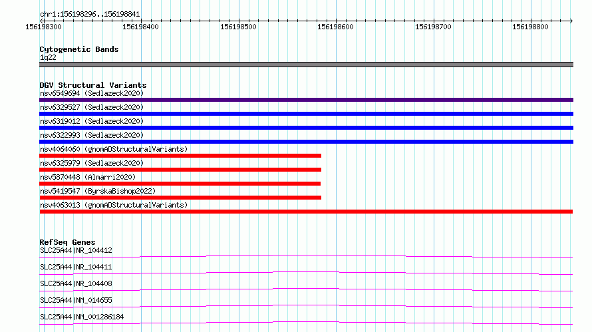Click the nsv6325979 (Sedlazeck2020) label
Image resolution: width=592 pixels, height=332 pixels.
coord(92,163)
